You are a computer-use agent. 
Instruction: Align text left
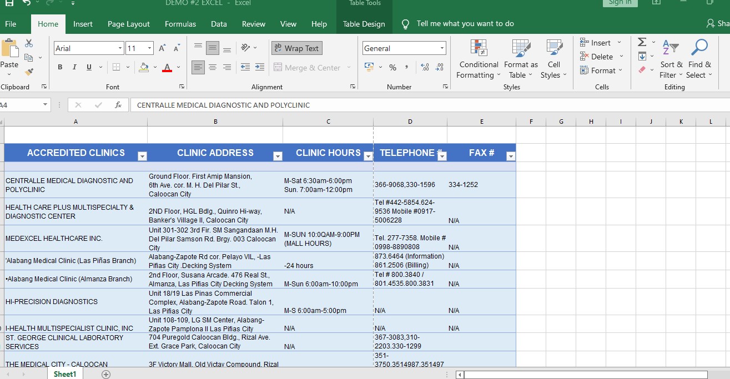coord(198,67)
